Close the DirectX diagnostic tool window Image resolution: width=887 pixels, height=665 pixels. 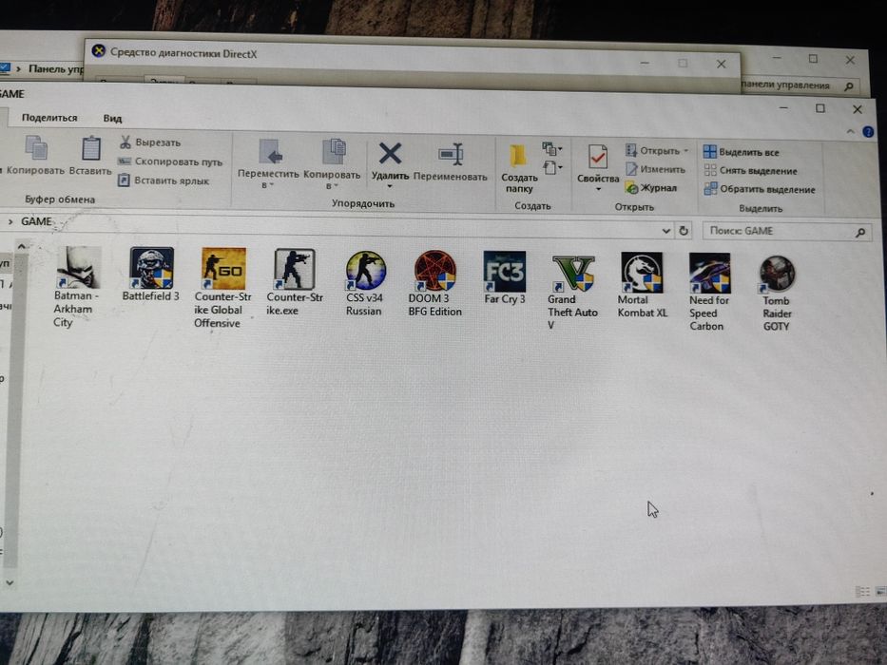(722, 64)
